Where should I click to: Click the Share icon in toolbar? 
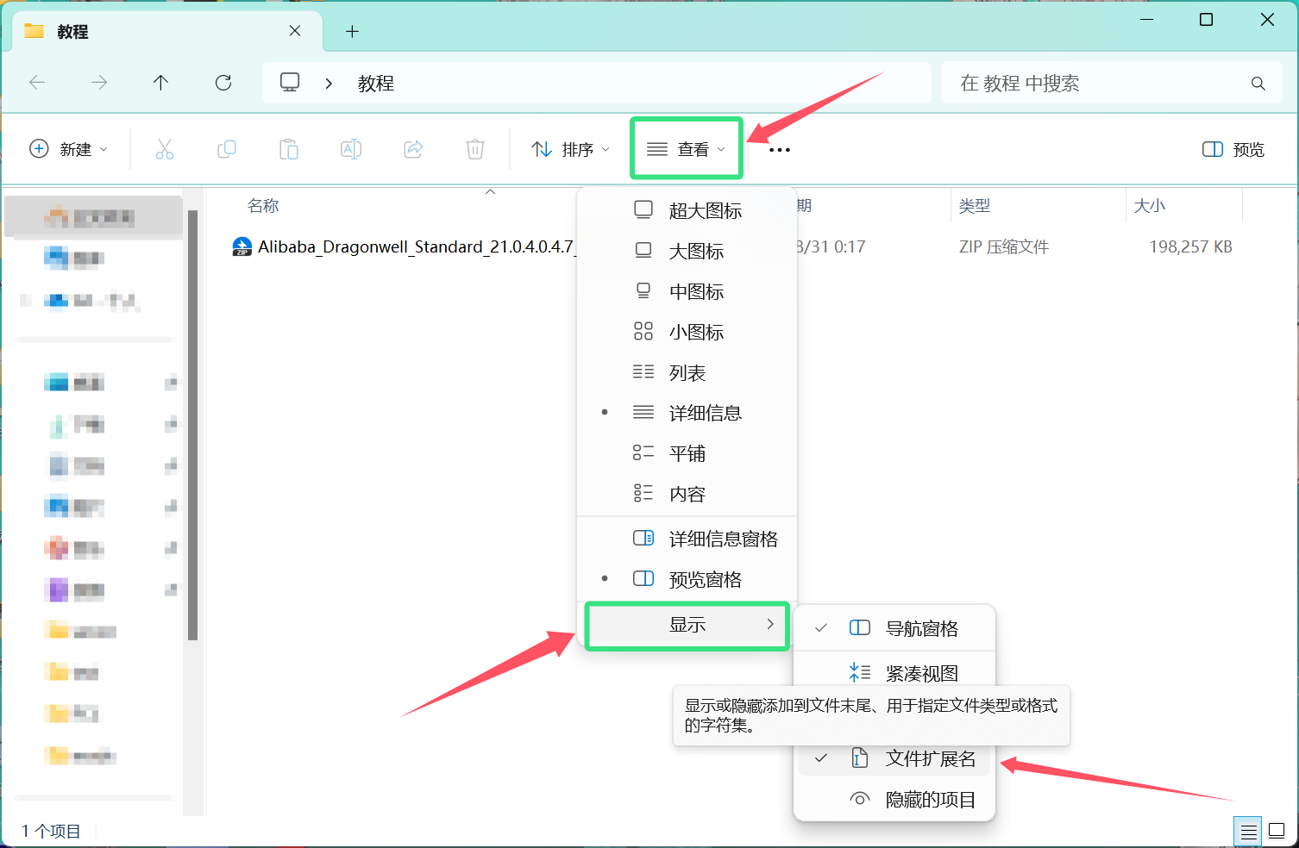click(413, 149)
